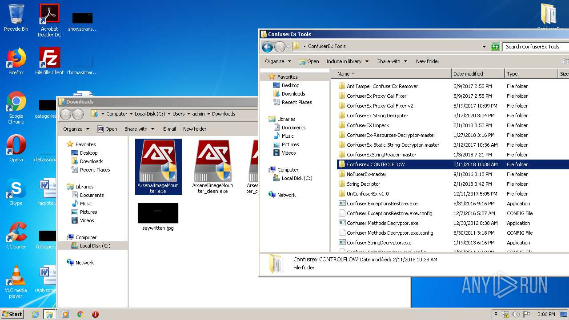Click Back button in Downloads window

click(65, 114)
